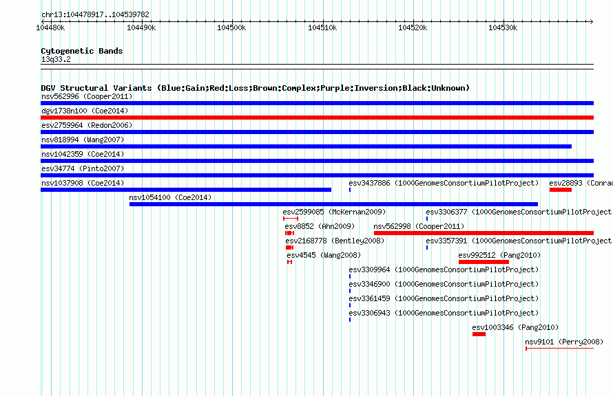
Task: Click the esv3437886 small blue tick mark
Action: click(x=350, y=190)
